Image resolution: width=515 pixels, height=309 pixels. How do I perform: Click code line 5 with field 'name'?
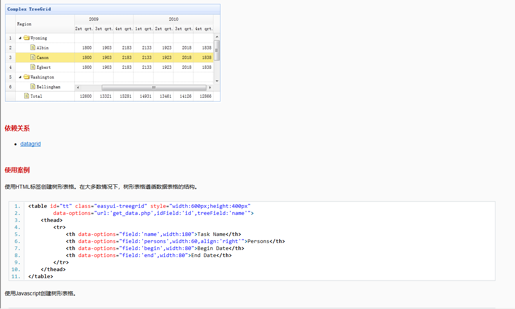(x=154, y=234)
